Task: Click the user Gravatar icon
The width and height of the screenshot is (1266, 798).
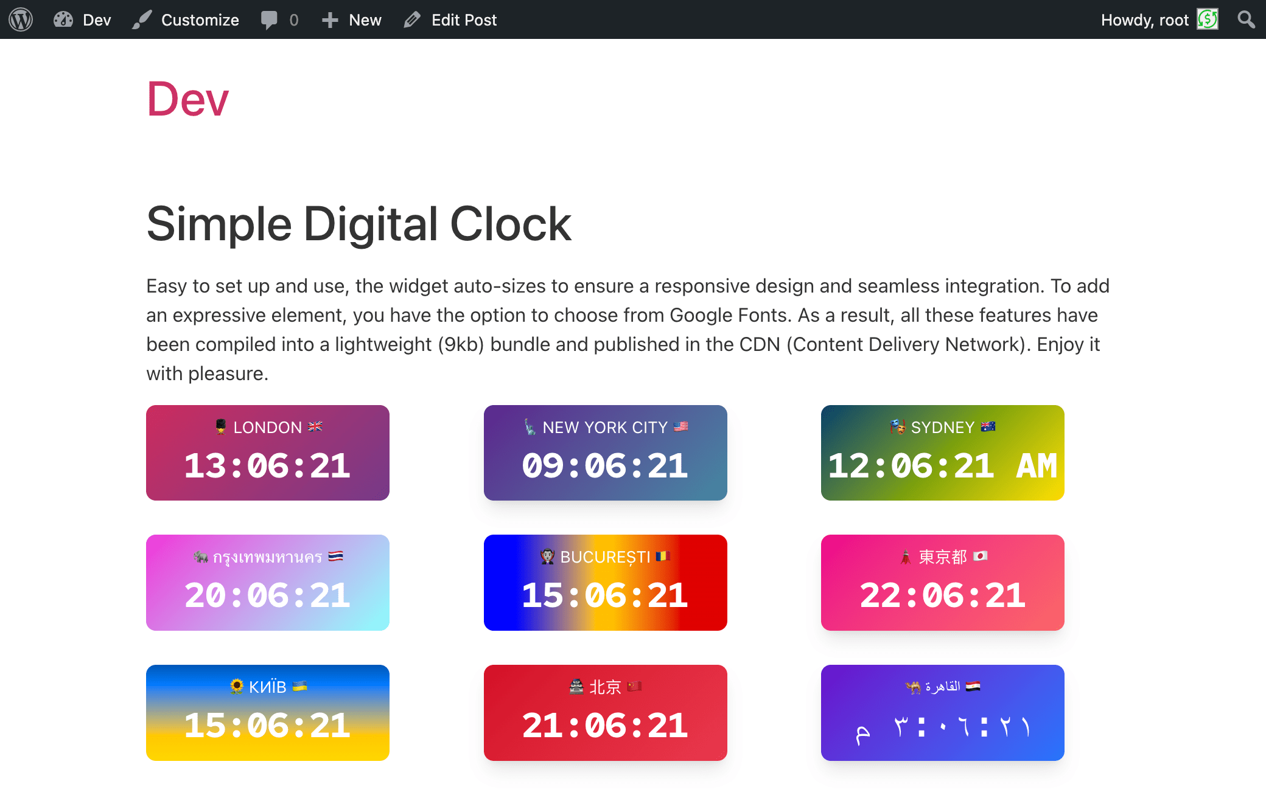Action: [x=1207, y=18]
